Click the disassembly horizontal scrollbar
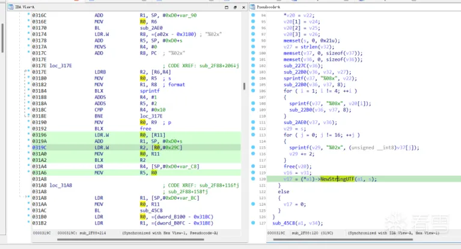Viewport: 461px width, 249px height. point(130,239)
